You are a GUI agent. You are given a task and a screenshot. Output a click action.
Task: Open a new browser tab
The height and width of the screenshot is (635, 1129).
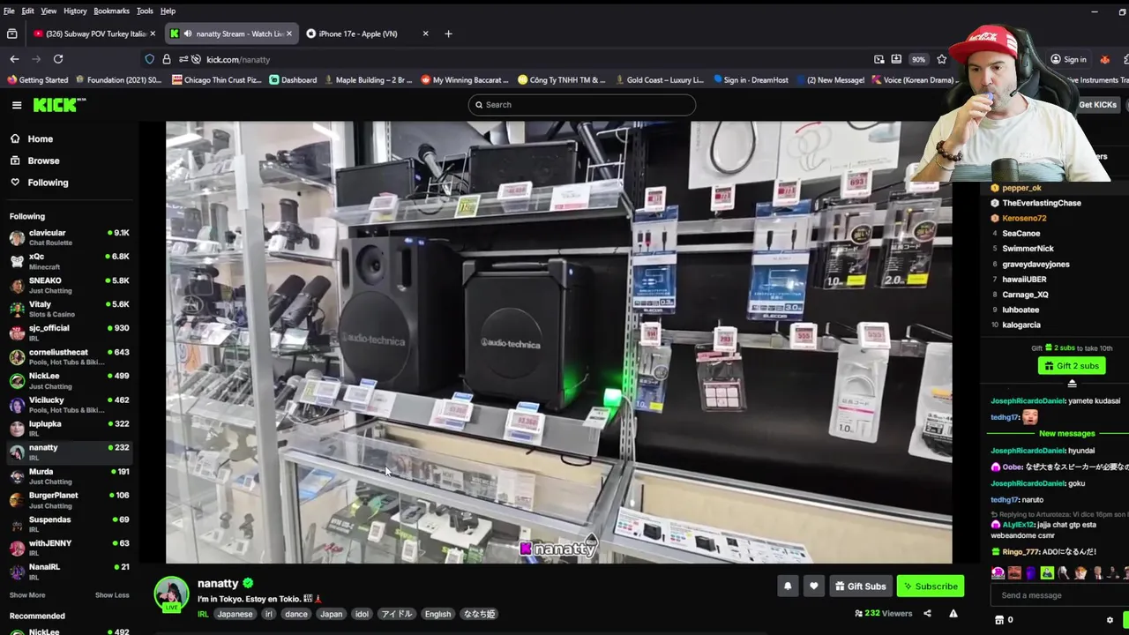[448, 34]
